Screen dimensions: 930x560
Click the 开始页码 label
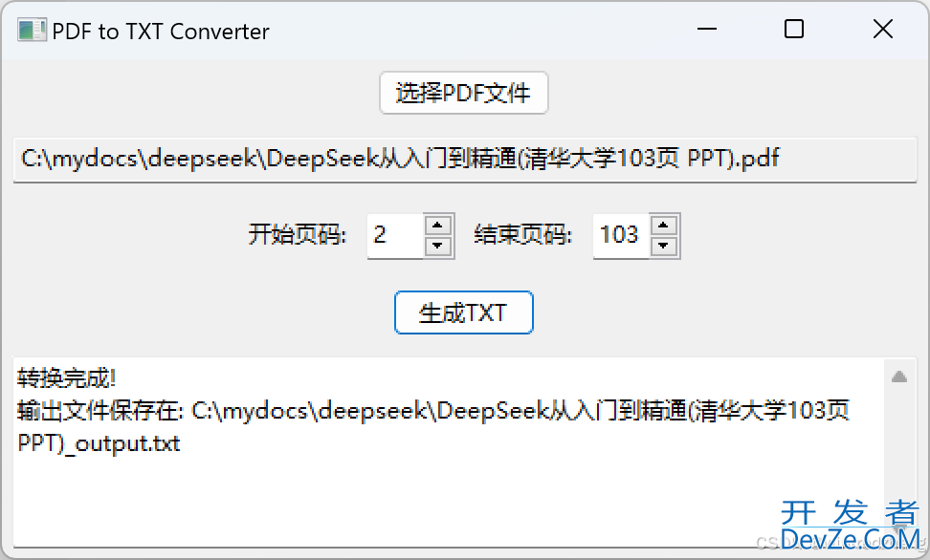298,235
